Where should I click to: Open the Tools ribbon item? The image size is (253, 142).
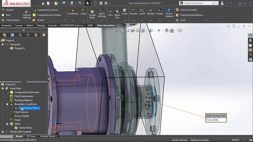tap(181, 20)
